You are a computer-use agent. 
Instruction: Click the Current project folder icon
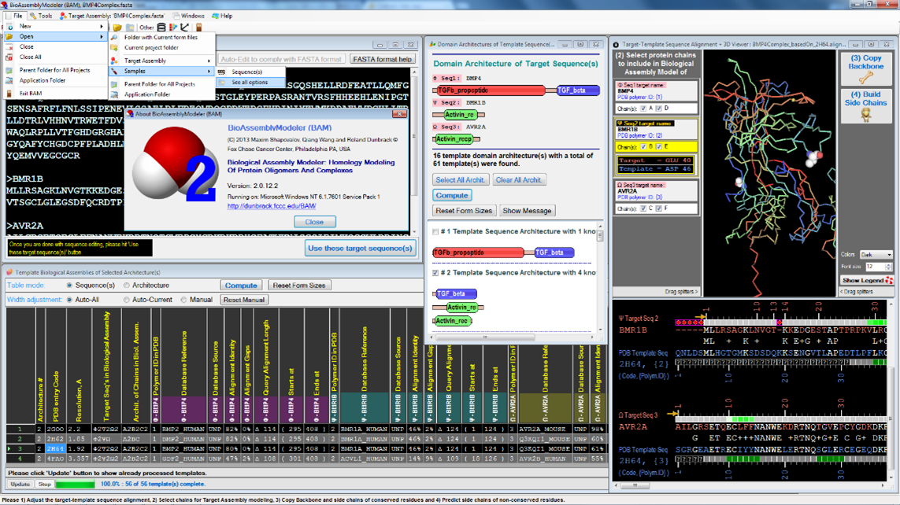tap(114, 47)
